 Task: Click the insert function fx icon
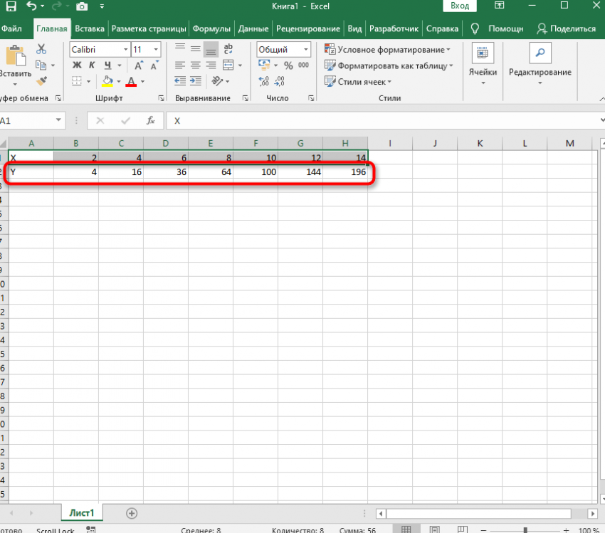click(x=150, y=121)
